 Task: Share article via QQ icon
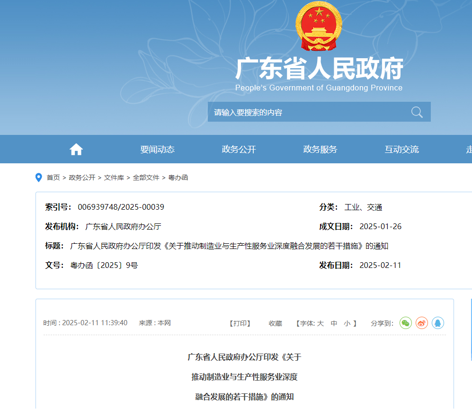click(x=438, y=323)
